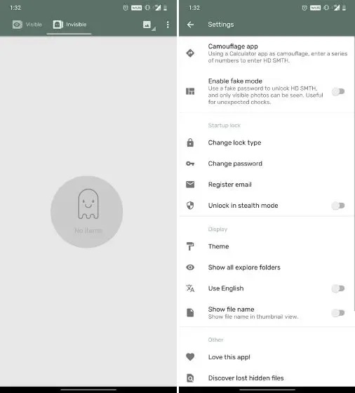The width and height of the screenshot is (355, 393).
Task: Open Show all explore folders option
Action: point(267,267)
